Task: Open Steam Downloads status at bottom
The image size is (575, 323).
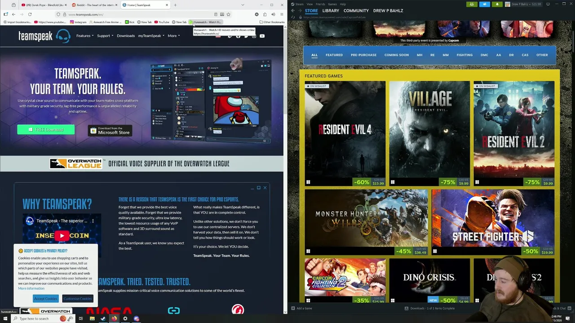Action: [429, 309]
